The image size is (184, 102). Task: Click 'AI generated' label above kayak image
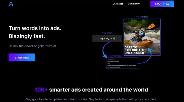pos(142,17)
